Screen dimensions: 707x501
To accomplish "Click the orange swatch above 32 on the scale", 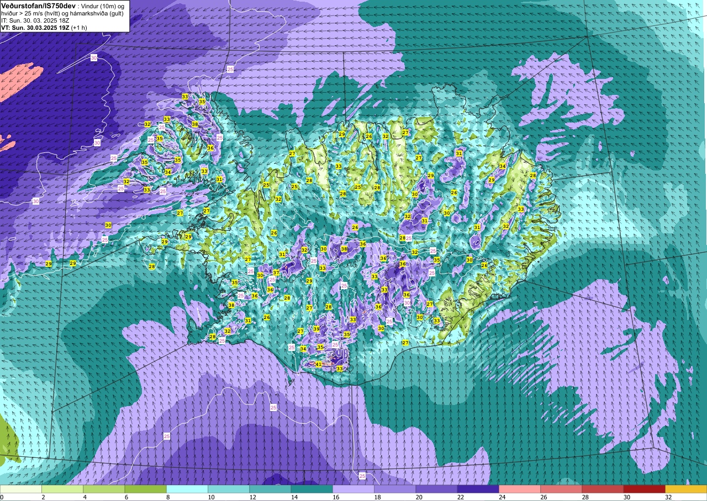I will click(x=686, y=489).
